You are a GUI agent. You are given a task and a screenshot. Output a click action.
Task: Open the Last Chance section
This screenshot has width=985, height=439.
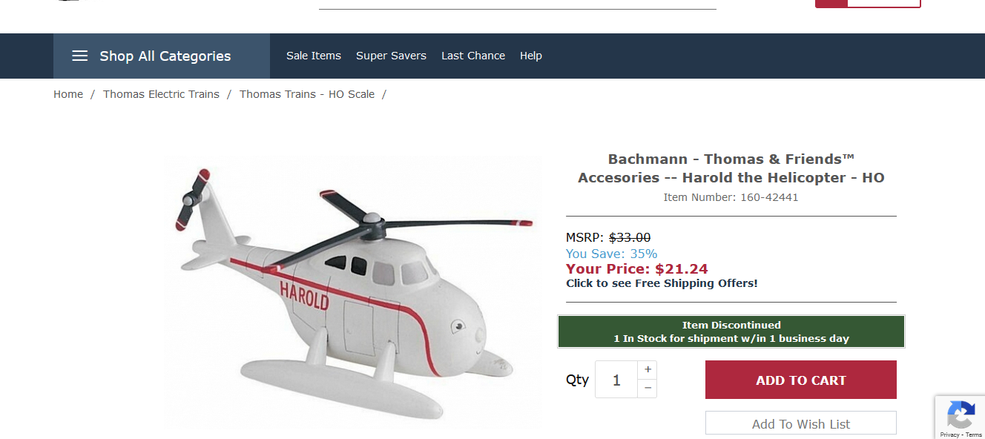click(x=473, y=56)
